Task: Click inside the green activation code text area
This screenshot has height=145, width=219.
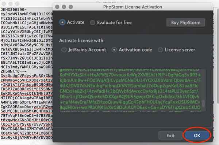Action: point(130,90)
